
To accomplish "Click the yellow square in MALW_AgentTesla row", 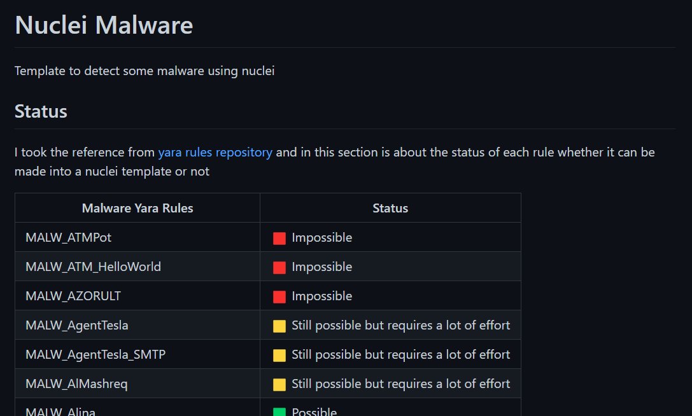I will point(279,326).
